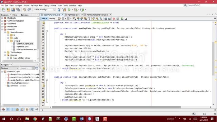Click Find Previous Occurrence in editor toolbar
217x122 pixels.
[x=78, y=19]
